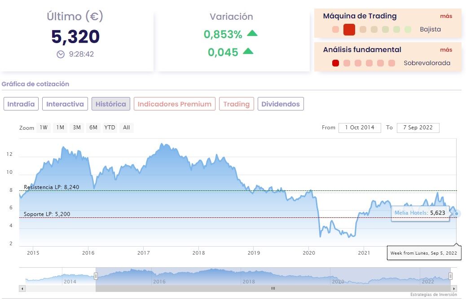Click the To date field
The image size is (466, 300).
pyautogui.click(x=418, y=128)
